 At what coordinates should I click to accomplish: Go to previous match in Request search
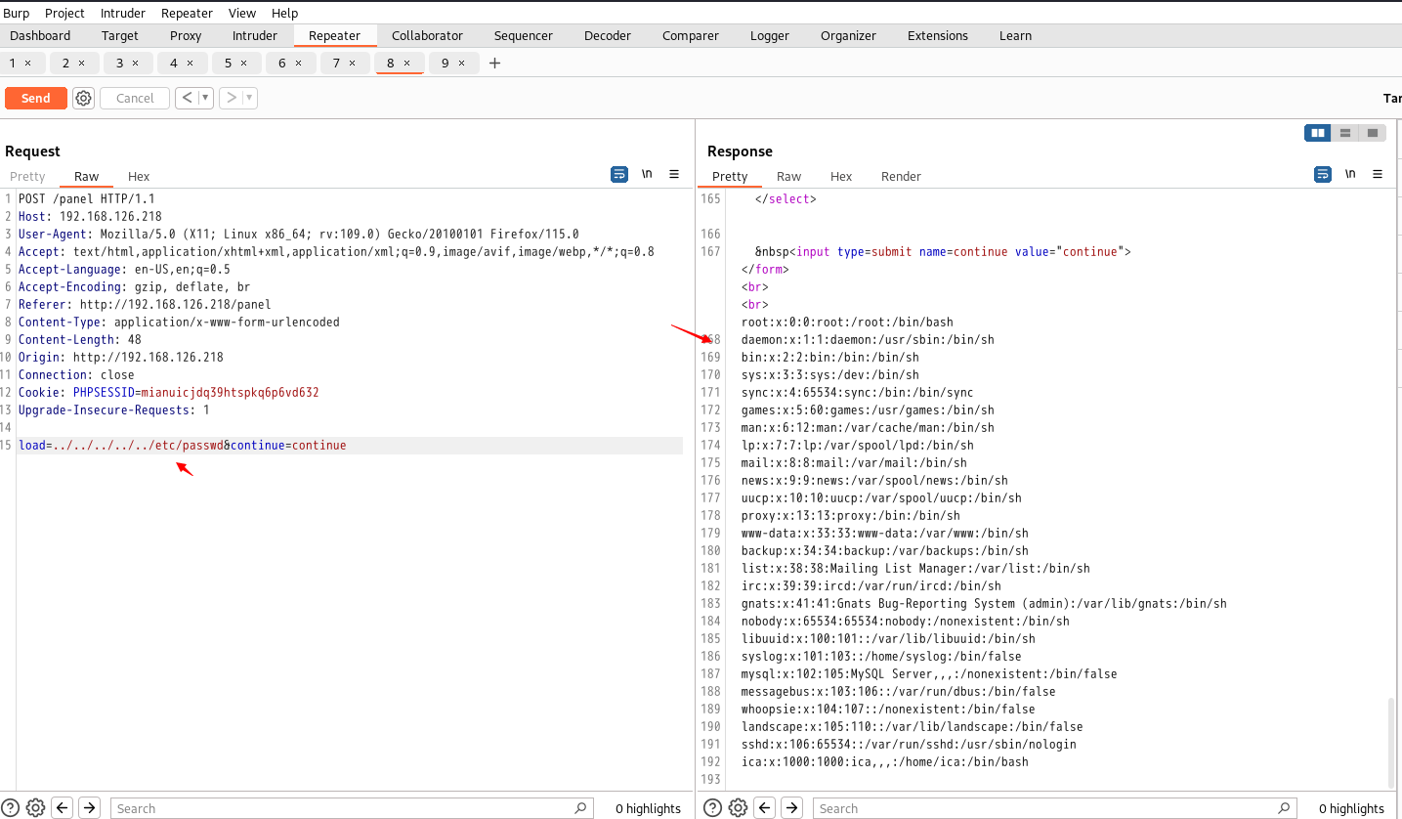[x=63, y=807]
